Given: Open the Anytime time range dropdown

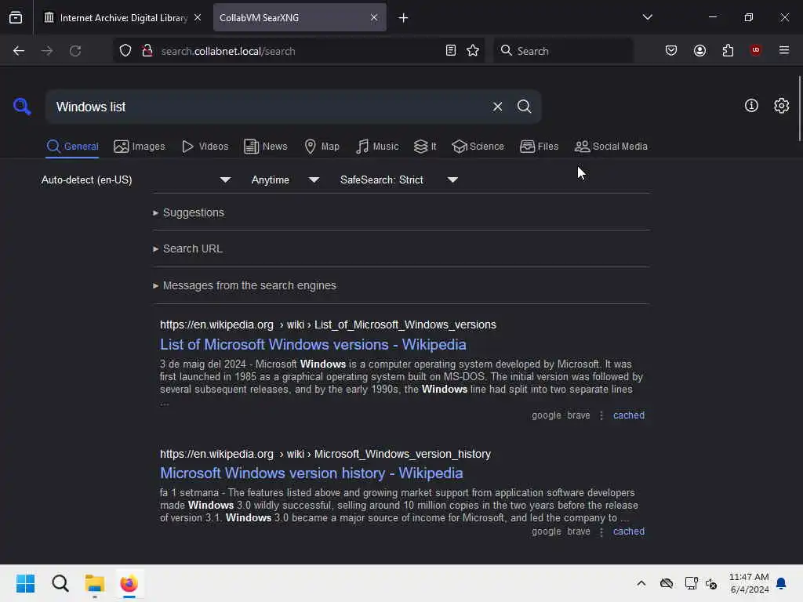Looking at the screenshot, I should pos(285,180).
